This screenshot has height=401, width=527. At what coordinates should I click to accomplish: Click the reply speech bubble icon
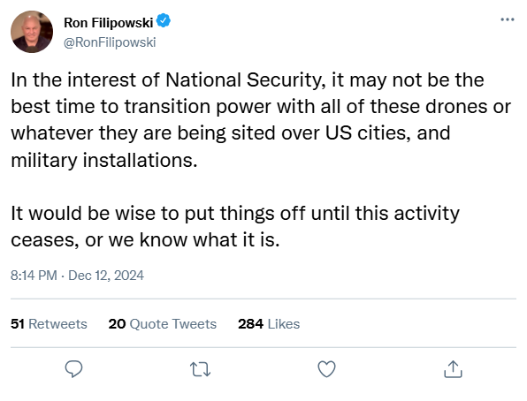click(73, 369)
